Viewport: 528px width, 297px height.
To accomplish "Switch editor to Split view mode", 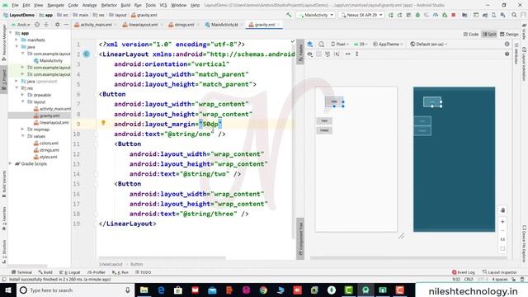I will click(489, 35).
